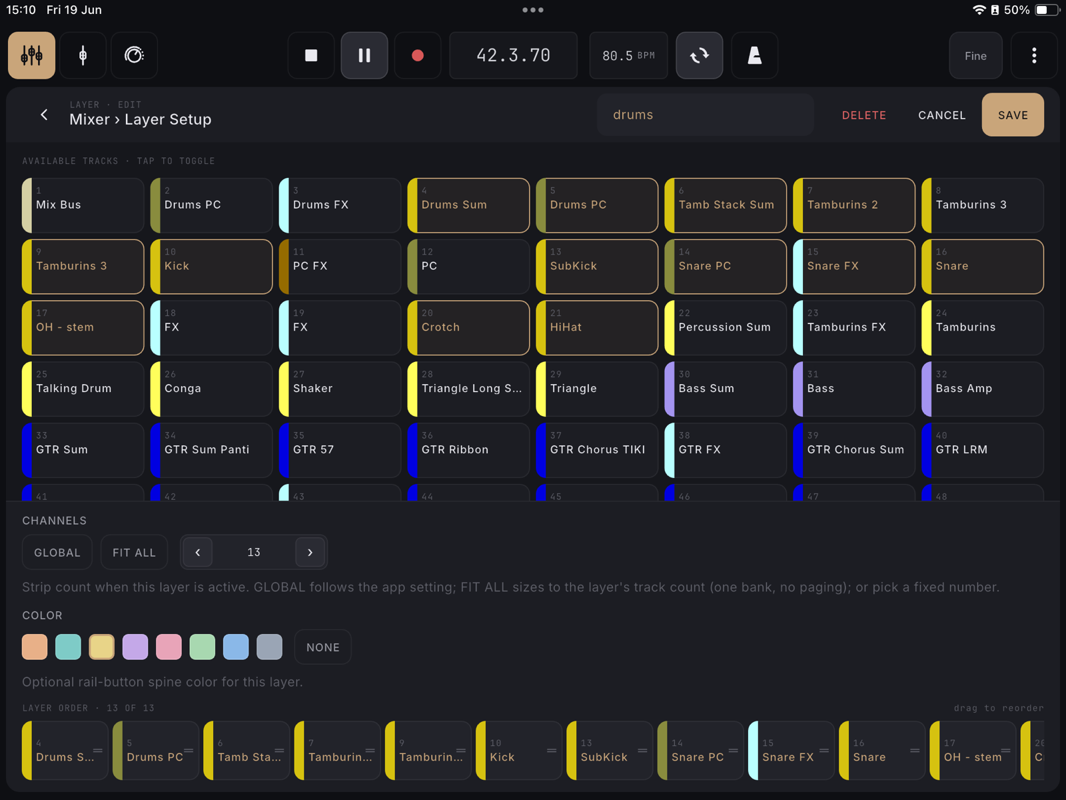Toggle the GTR Chorus TIKI track
This screenshot has height=800, width=1066.
click(x=597, y=450)
